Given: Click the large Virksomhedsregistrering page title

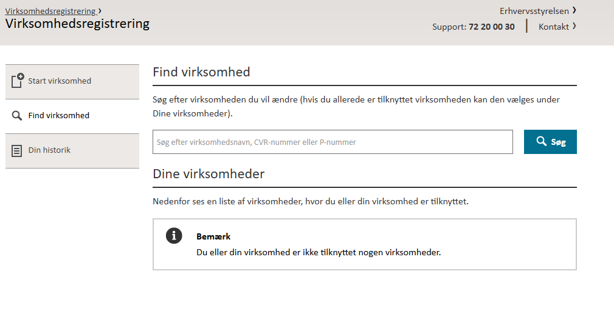Looking at the screenshot, I should (x=78, y=24).
